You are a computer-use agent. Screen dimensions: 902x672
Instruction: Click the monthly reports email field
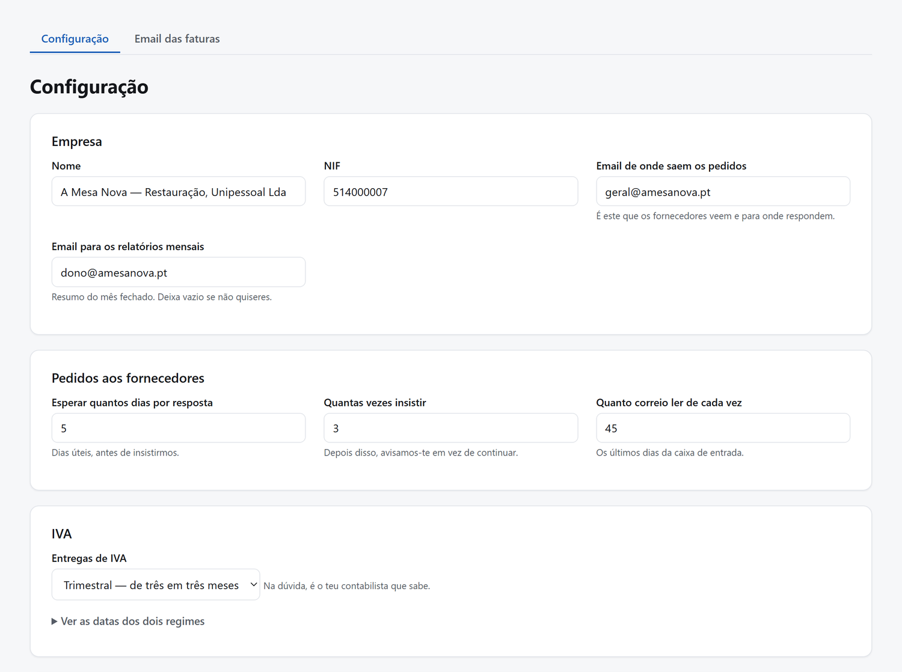(x=179, y=272)
